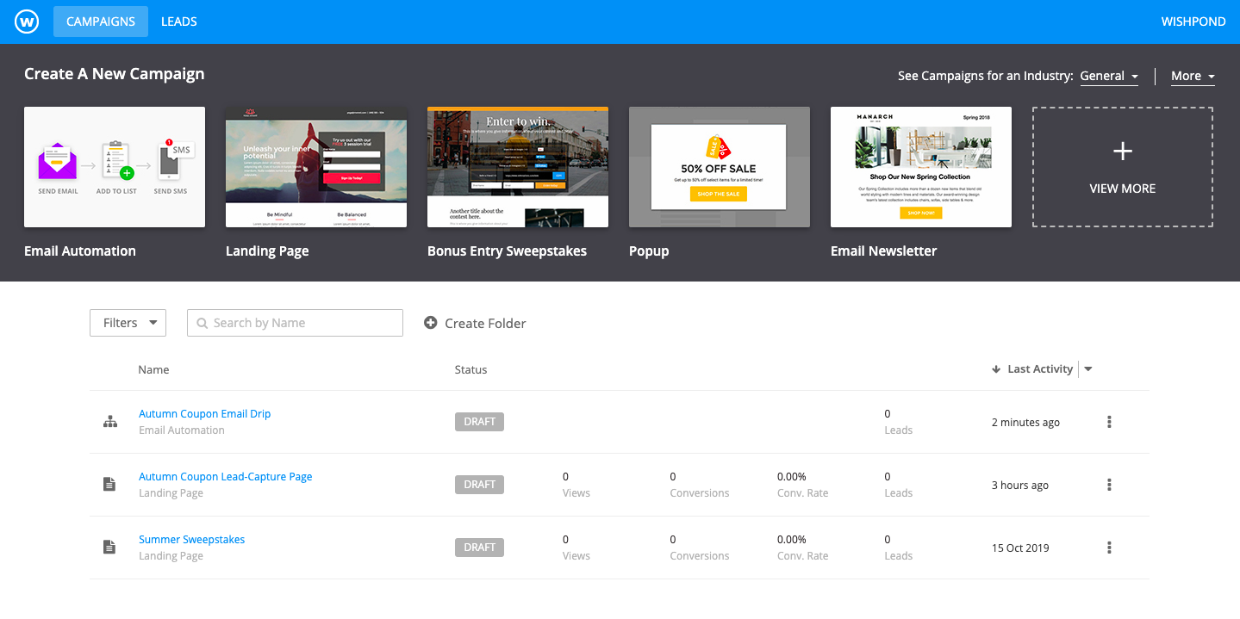Click the Create Folder plus icon
Image resolution: width=1240 pixels, height=619 pixels.
pos(431,323)
